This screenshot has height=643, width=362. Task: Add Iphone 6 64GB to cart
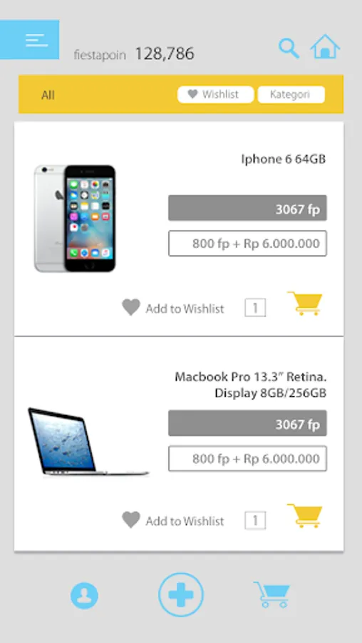click(305, 304)
